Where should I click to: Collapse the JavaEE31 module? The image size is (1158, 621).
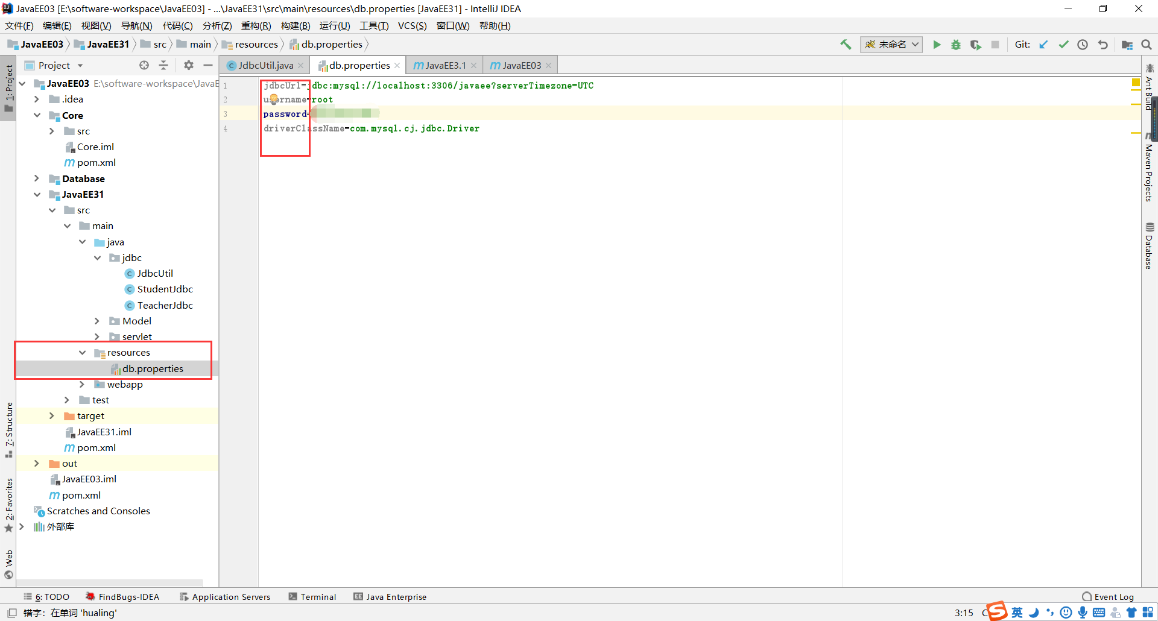point(37,194)
